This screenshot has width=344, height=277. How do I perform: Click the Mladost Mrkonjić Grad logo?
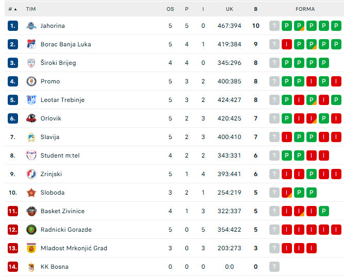tap(31, 248)
